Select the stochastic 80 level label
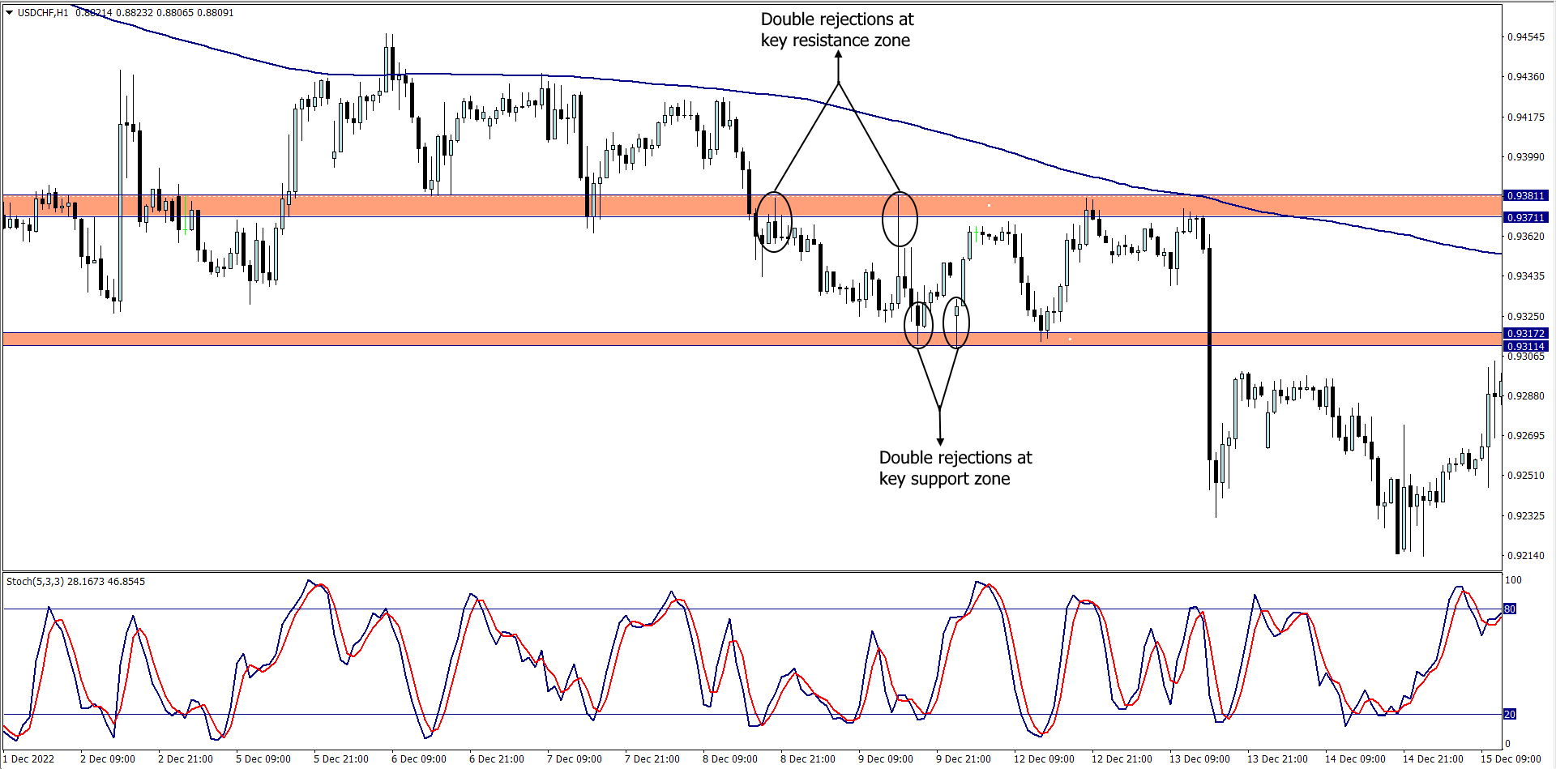Screen dimensions: 1556x769 [1510, 609]
